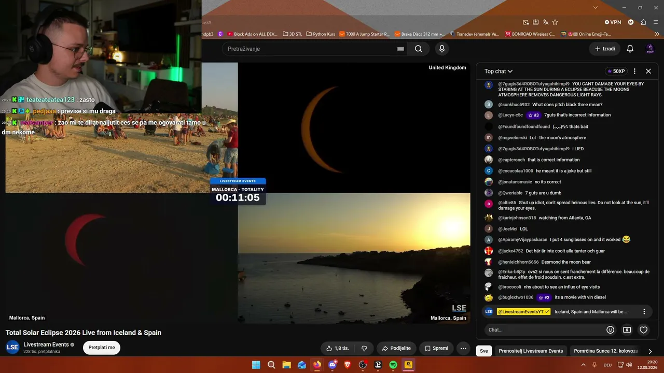Dislike the video thumbs-down button
The width and height of the screenshot is (664, 373).
pos(364,348)
